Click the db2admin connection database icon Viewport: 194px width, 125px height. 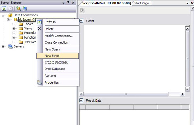[16, 20]
